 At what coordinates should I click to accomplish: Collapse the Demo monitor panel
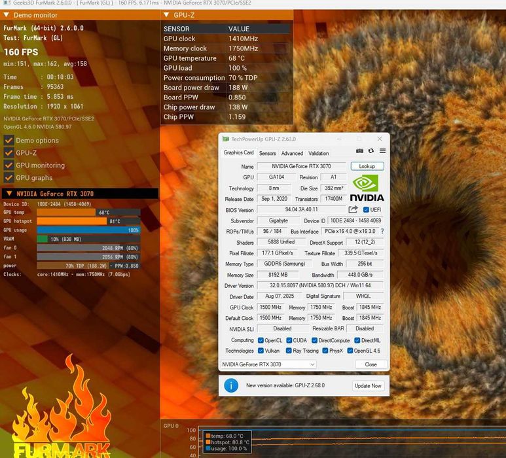pyautogui.click(x=6, y=15)
